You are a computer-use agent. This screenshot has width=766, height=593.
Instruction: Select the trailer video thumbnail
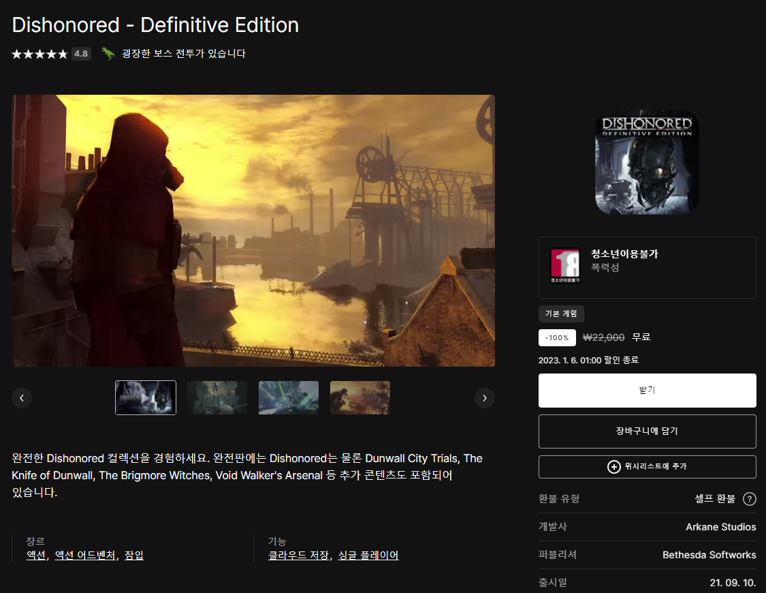tap(146, 397)
